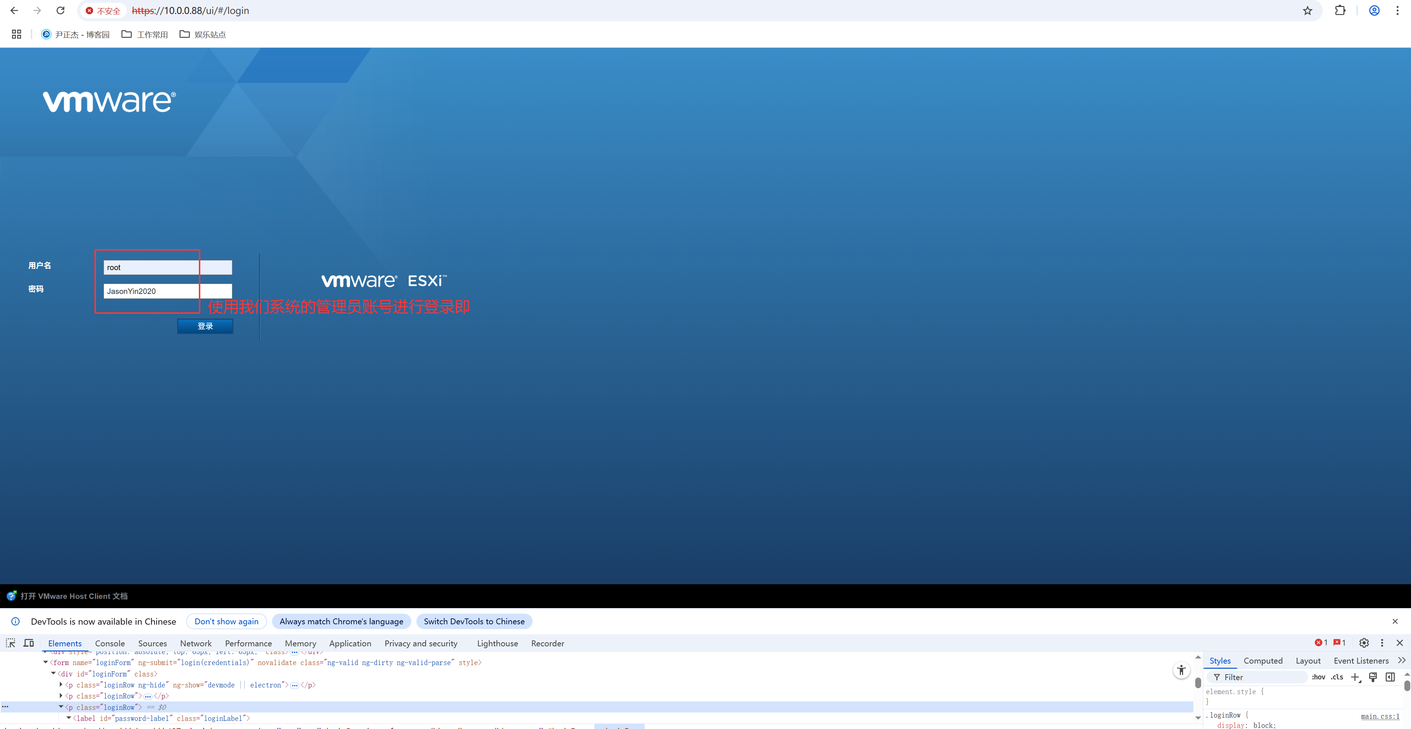Open the Network tab
1411x729 pixels.
[196, 643]
